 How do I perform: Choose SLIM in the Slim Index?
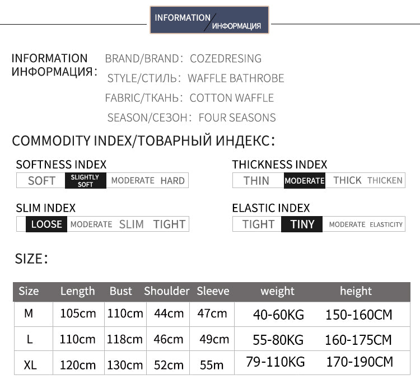tap(131, 224)
